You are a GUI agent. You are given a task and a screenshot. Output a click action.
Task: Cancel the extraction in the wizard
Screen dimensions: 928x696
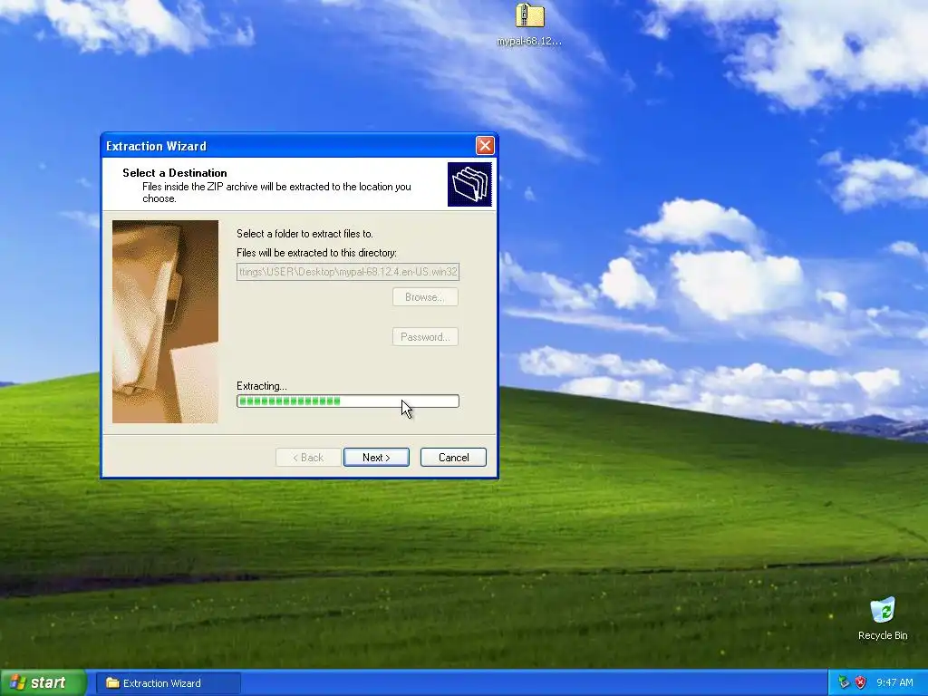453,458
